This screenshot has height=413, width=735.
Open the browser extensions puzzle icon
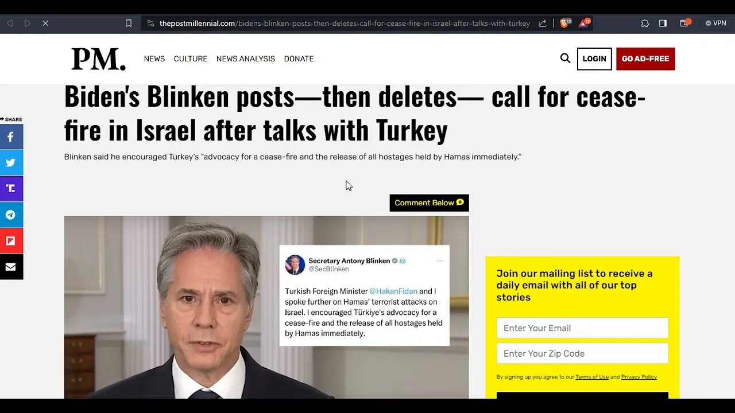(x=645, y=24)
